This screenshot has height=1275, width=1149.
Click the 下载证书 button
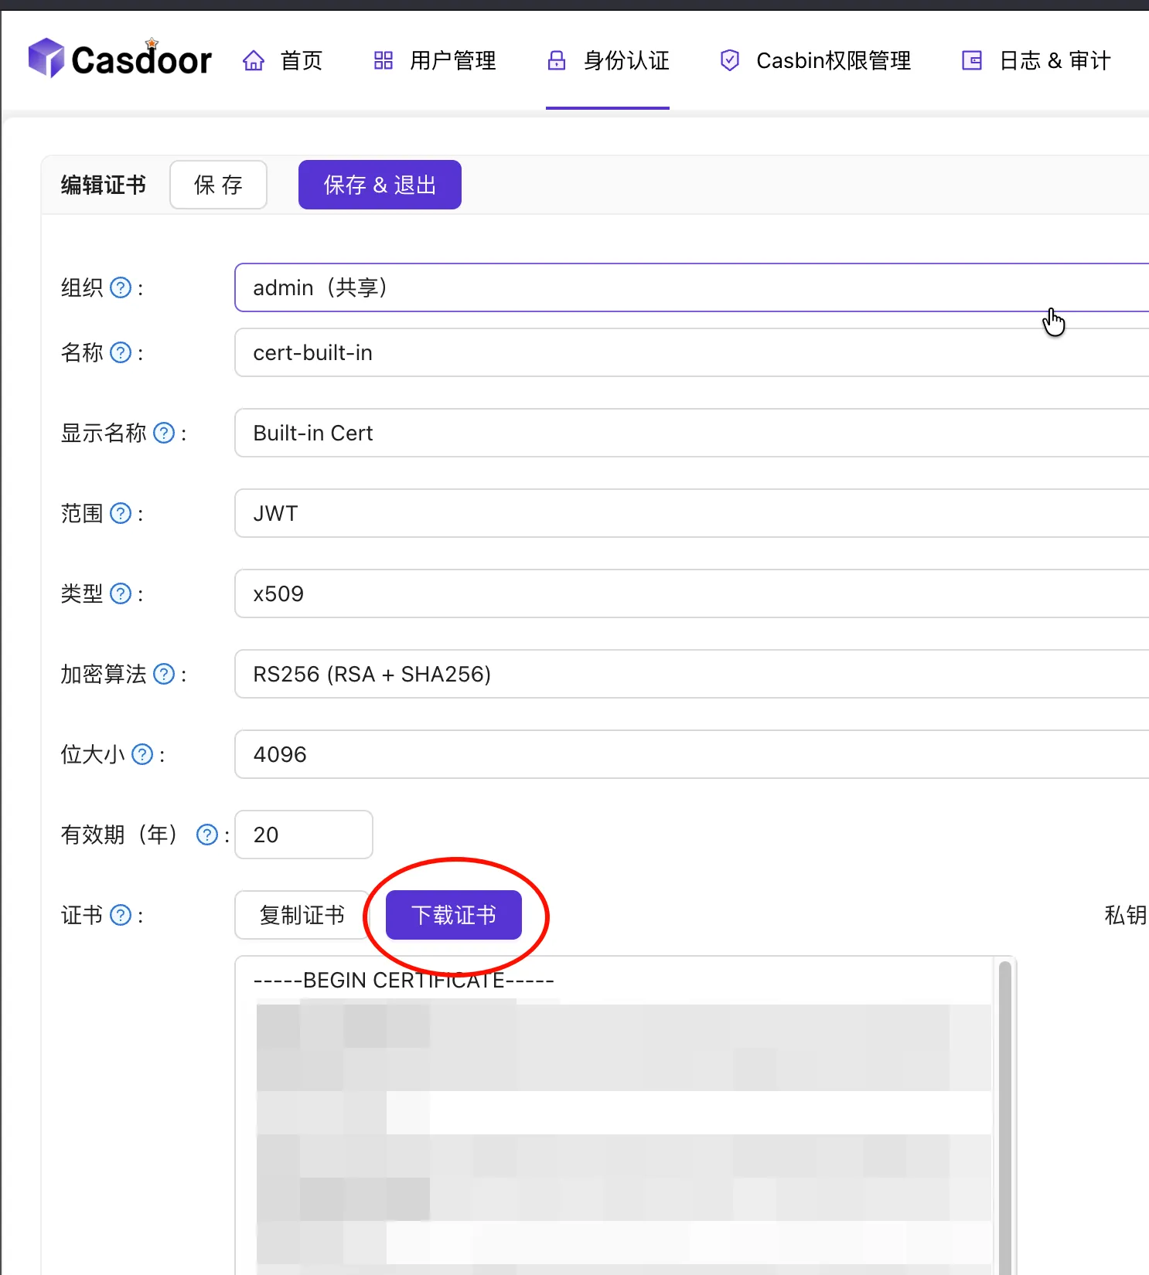(454, 916)
